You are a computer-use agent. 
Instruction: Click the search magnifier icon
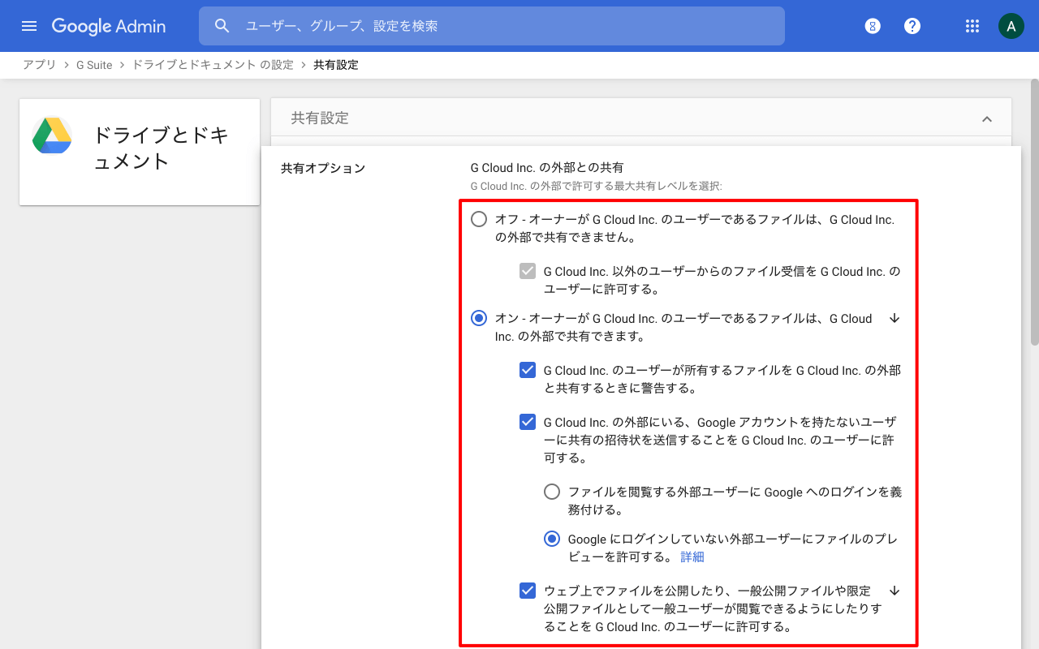click(x=222, y=26)
